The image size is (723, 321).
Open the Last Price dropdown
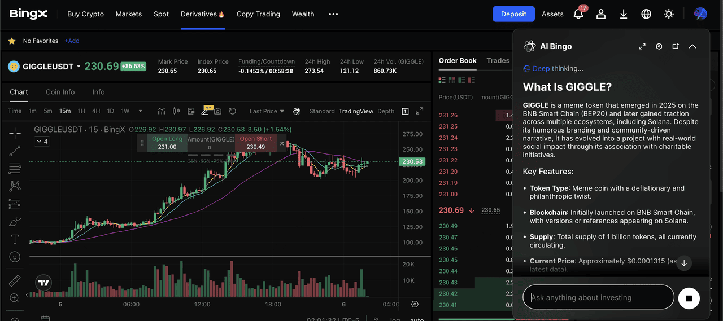pyautogui.click(x=267, y=111)
